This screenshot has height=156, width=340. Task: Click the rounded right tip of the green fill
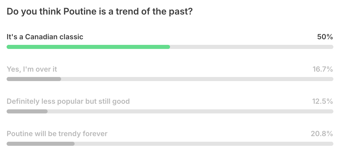[168, 47]
